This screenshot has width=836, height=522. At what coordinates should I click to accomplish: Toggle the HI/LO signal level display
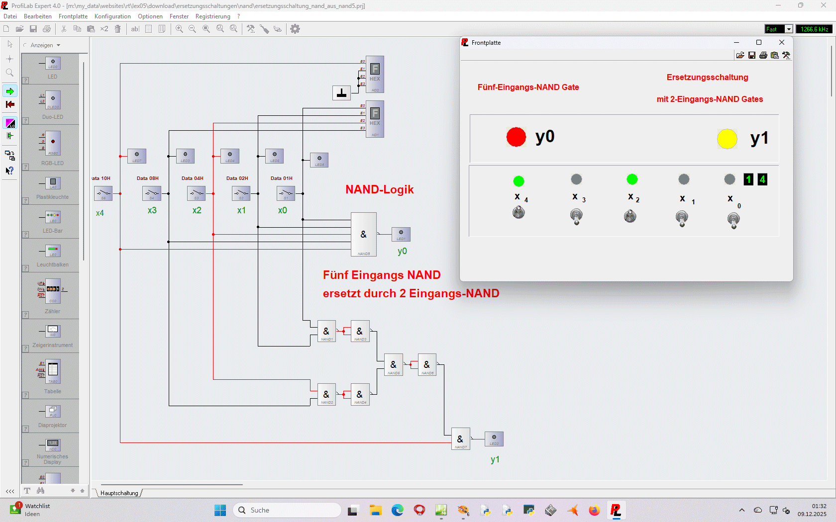click(x=10, y=123)
